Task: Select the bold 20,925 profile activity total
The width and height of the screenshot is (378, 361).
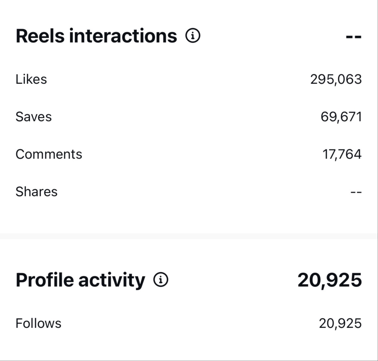Action: click(330, 280)
